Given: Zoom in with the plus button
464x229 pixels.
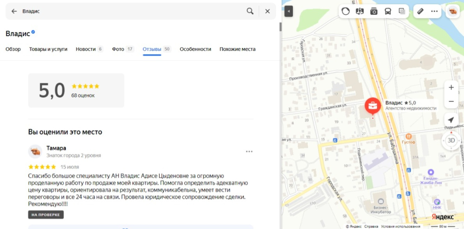Looking at the screenshot, I should tap(451, 87).
